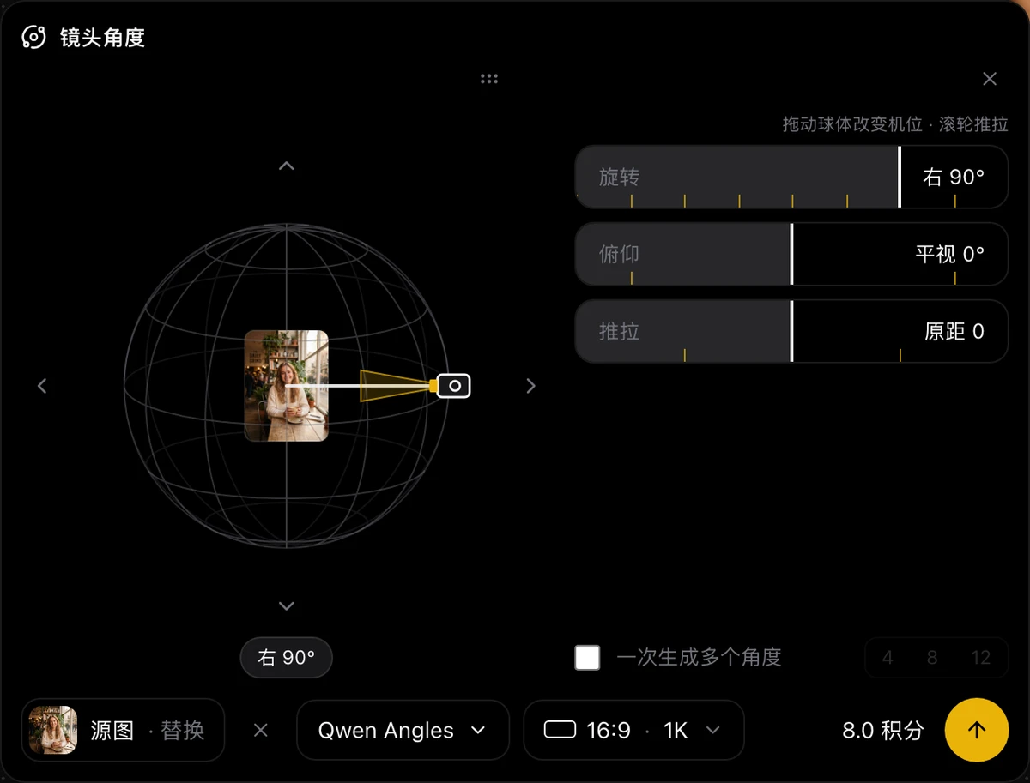
Task: Click the 平视 0° value in pitch slider
Action: (x=950, y=254)
